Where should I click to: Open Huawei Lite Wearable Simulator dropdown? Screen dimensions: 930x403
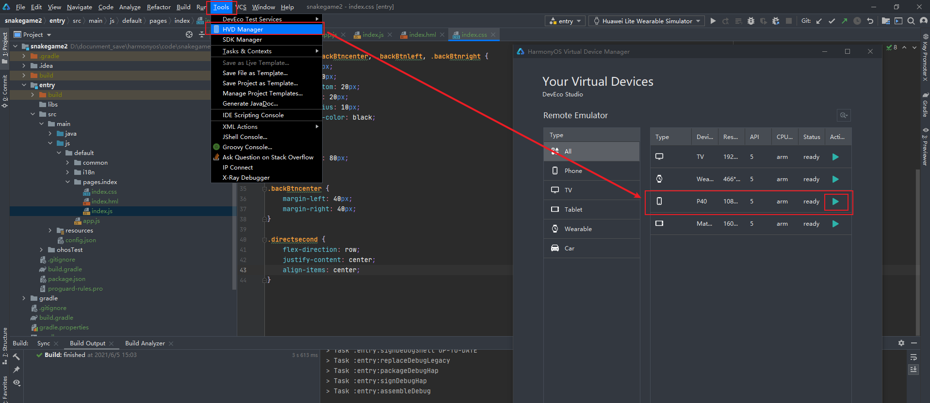pos(647,21)
